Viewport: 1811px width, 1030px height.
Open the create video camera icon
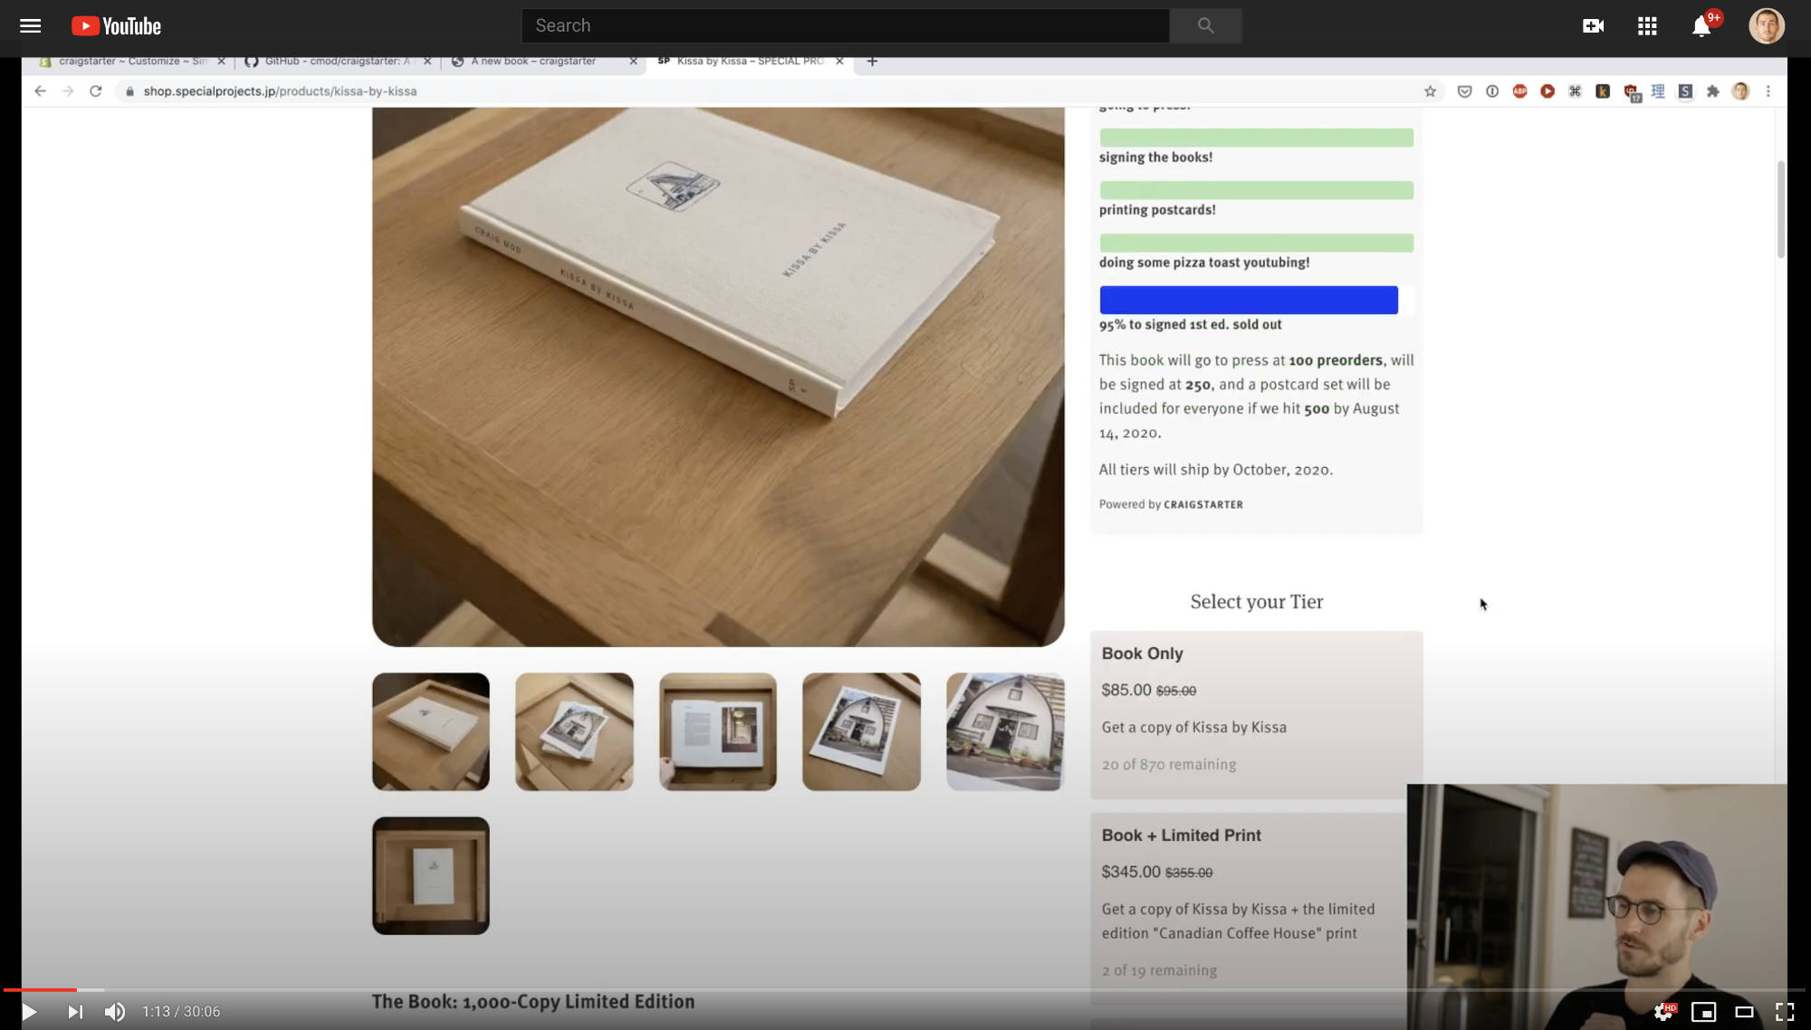pos(1593,25)
